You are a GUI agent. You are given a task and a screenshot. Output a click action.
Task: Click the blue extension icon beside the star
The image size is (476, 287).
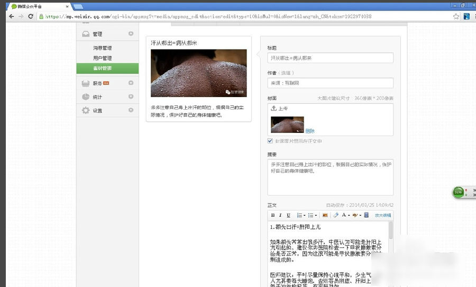coord(466,16)
